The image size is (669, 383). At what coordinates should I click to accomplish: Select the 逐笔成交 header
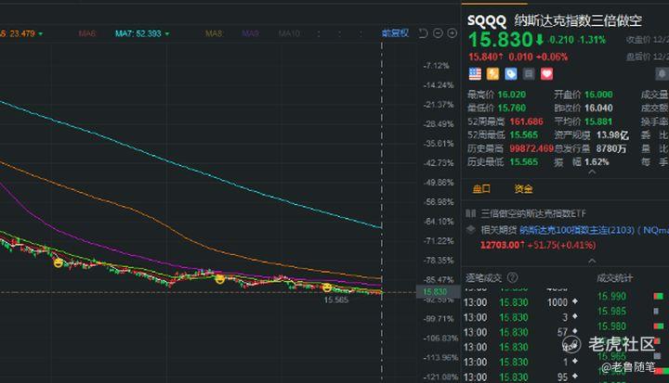coord(483,278)
